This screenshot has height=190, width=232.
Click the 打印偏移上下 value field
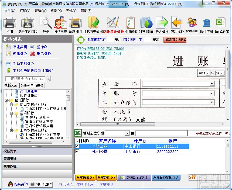click(147, 39)
